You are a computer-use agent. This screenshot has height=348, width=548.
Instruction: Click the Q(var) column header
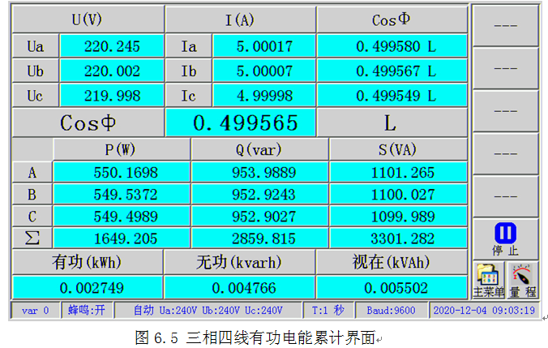pos(260,149)
